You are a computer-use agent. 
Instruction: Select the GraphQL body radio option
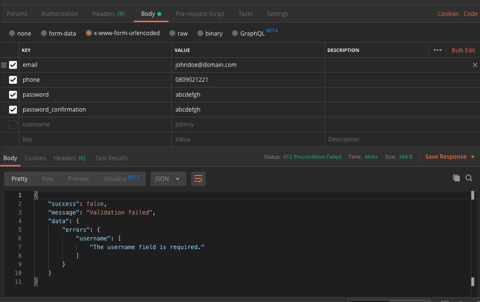point(235,33)
